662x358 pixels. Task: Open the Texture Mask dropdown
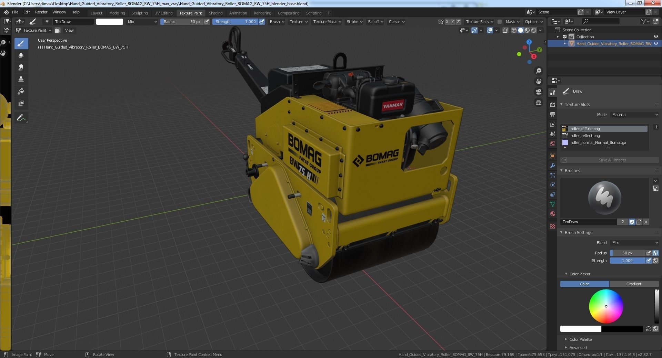coord(327,22)
